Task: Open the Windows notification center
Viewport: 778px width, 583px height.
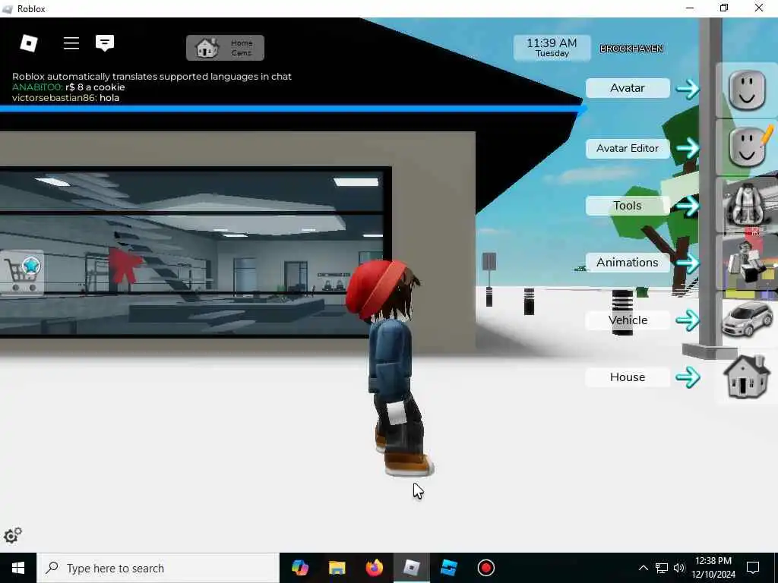Action: pos(753,568)
